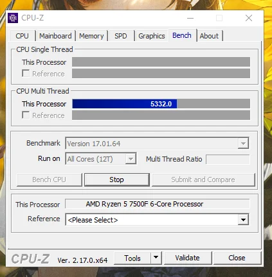Enable Multi Thread Reference checkbox

(26, 115)
